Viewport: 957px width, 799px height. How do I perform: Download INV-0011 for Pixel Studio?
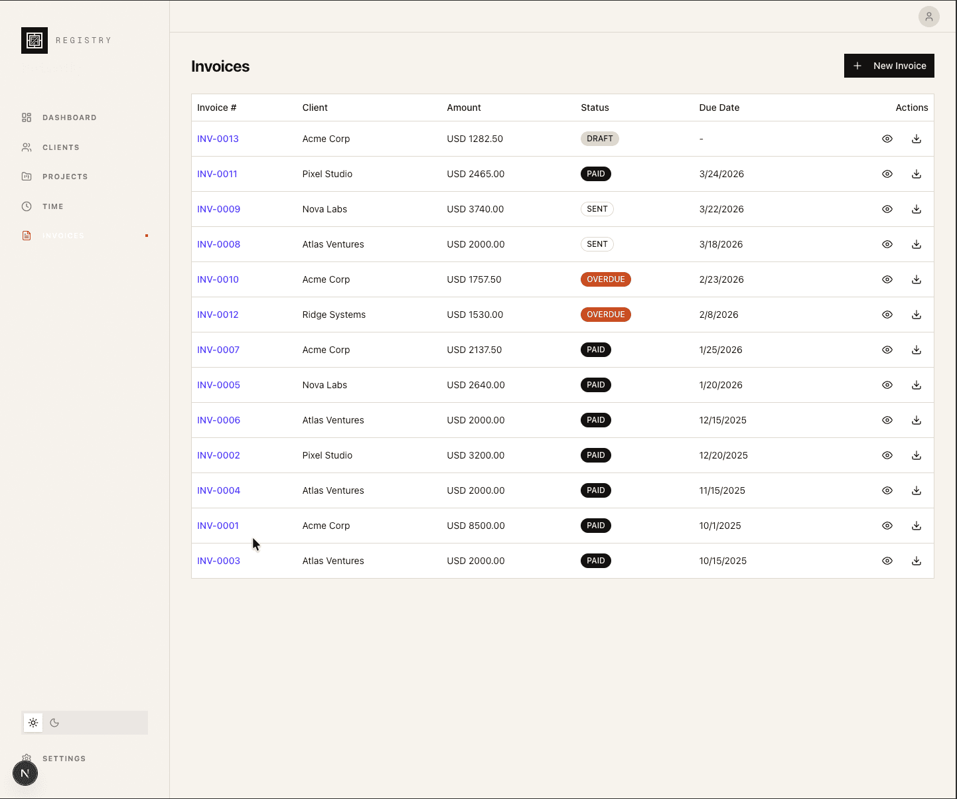[917, 173]
